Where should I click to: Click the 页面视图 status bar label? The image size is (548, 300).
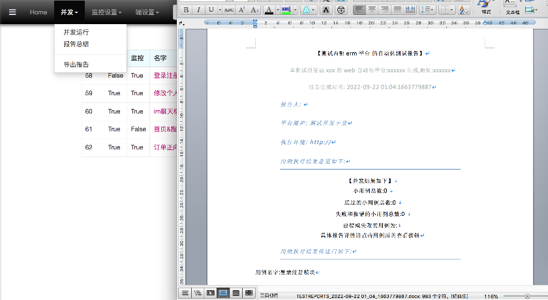(269, 295)
